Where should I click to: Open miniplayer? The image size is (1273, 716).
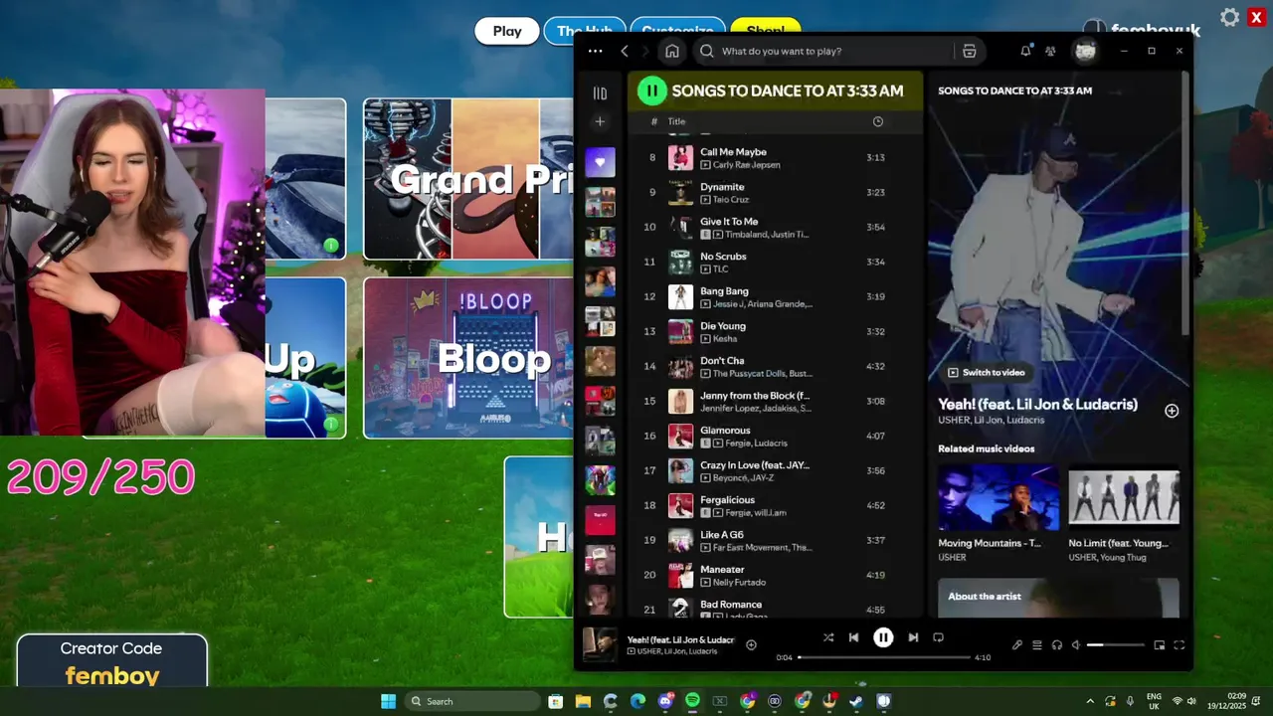coord(1160,645)
